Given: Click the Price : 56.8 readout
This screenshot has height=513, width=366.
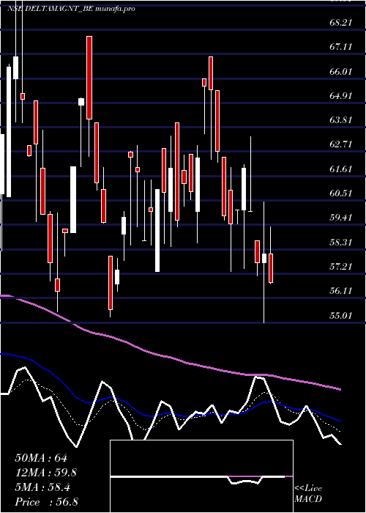Looking at the screenshot, I should coord(46,502).
